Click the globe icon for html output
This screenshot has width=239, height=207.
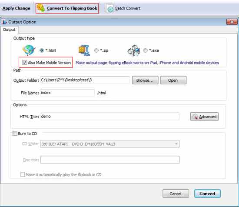coord(29,50)
